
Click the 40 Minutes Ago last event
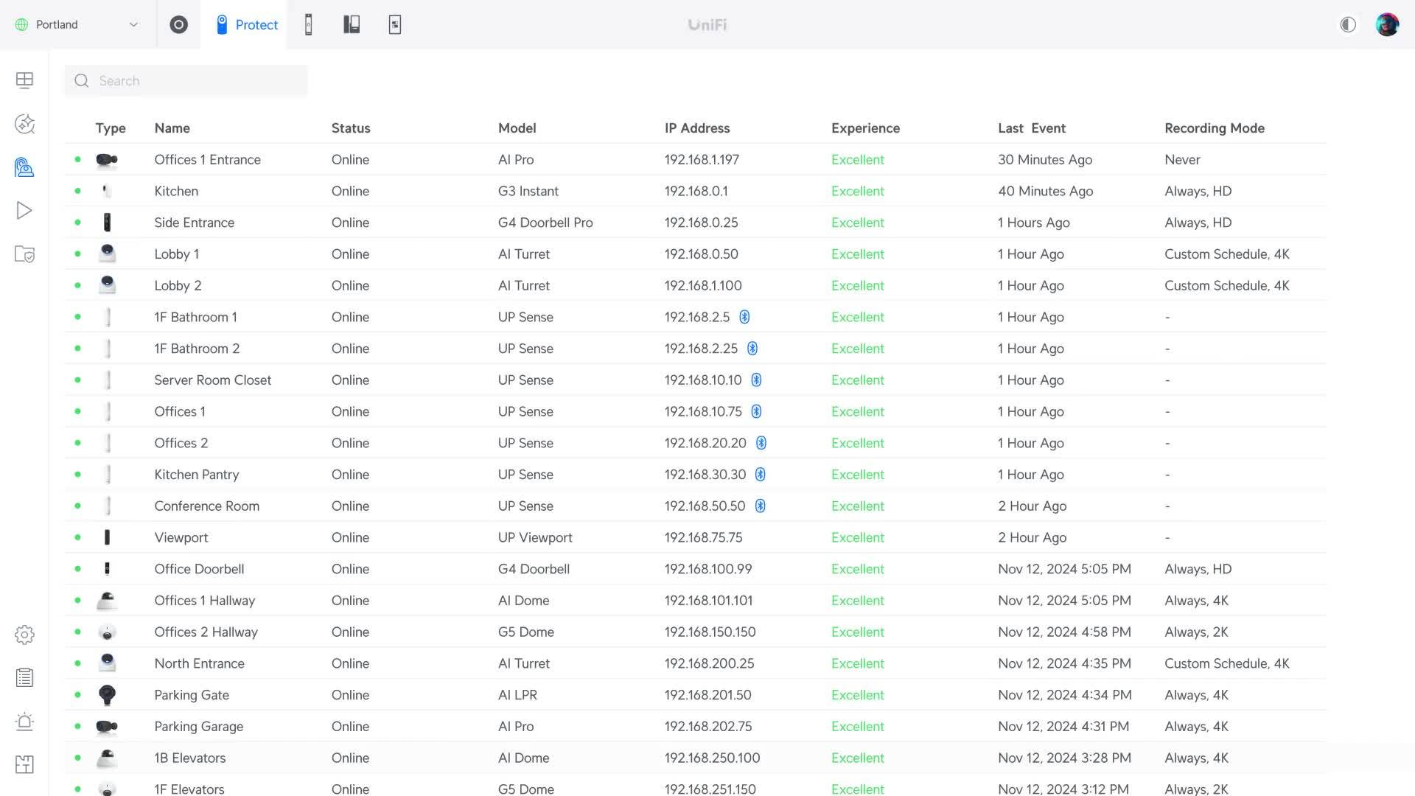pyautogui.click(x=1045, y=191)
